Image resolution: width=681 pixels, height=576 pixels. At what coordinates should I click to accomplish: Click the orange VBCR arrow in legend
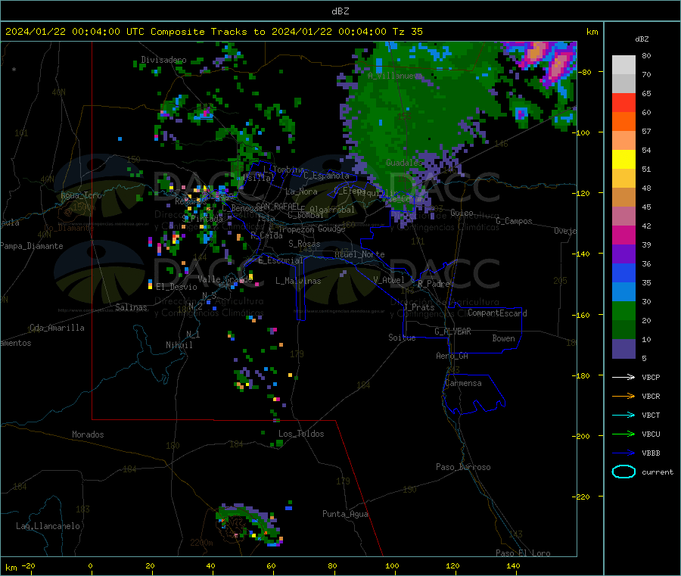pos(623,396)
